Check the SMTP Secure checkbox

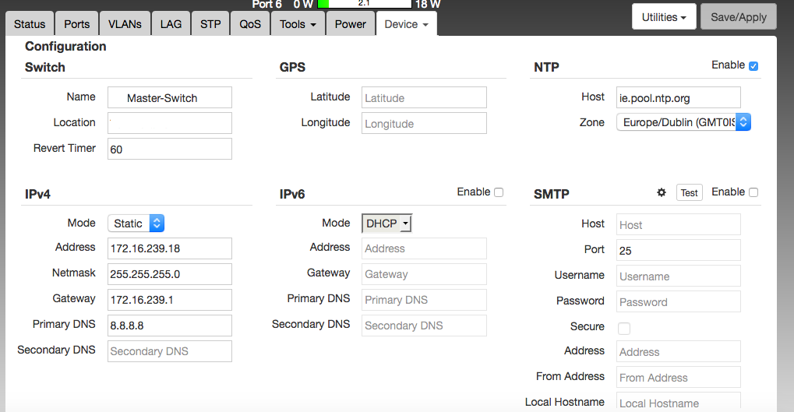[624, 328]
